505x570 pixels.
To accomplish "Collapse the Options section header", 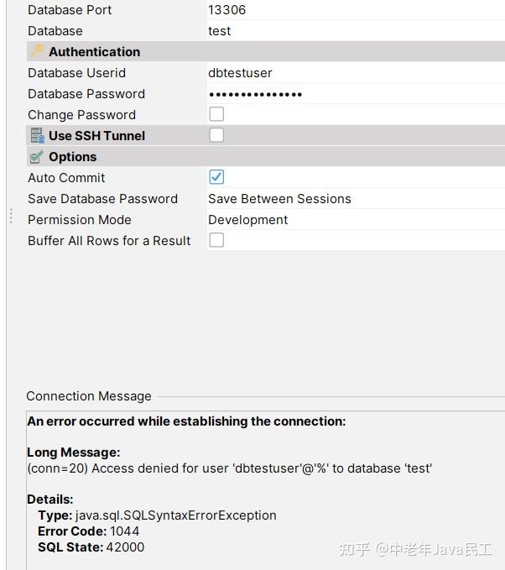I will coord(73,157).
